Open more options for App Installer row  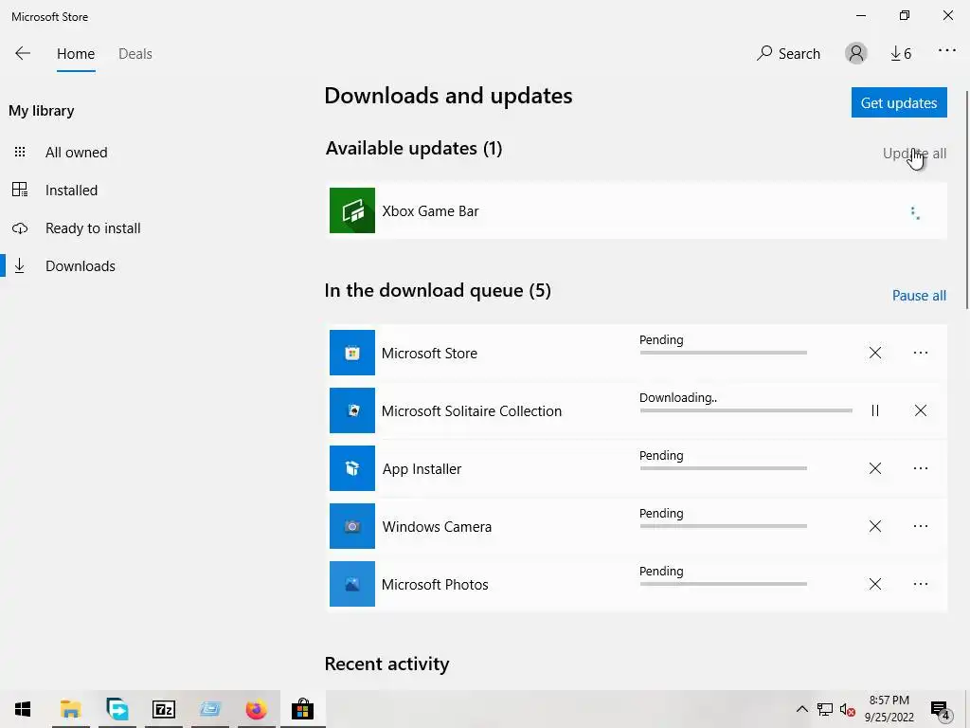(x=921, y=468)
